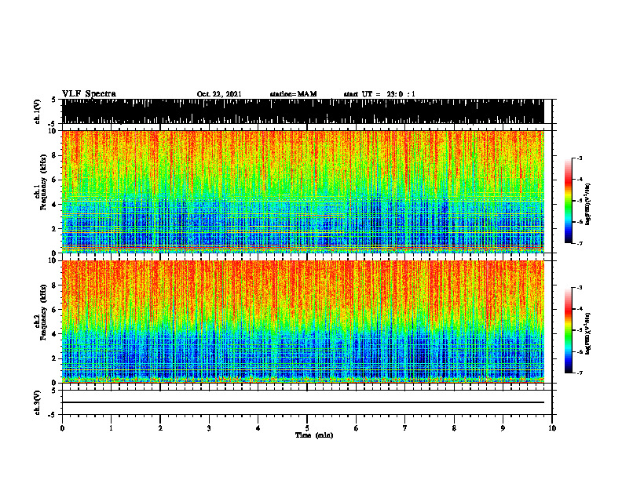Image resolution: width=622 pixels, height=480 pixels.
Task: Click the "-7" label on ch.2 colorbar
Action: point(580,373)
